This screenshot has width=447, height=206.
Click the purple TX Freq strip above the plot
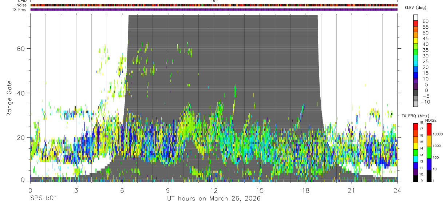coord(214,9)
